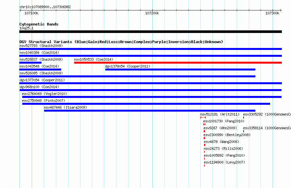Select the esv2300990 (Bentley2008) label

[x=227, y=135]
